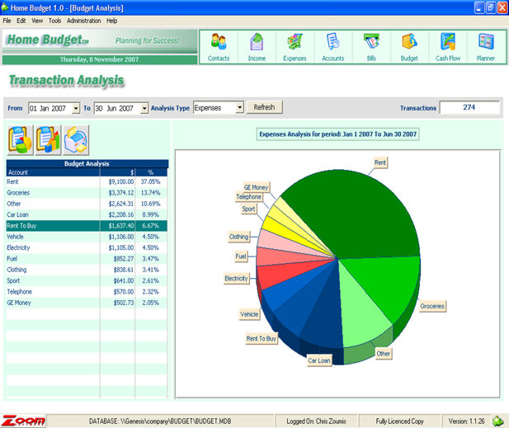Open the File menu
Screen dimensions: 509x428
pyautogui.click(x=7, y=21)
